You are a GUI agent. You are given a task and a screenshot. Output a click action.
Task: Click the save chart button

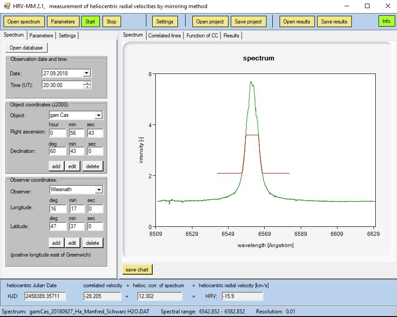[x=137, y=270]
